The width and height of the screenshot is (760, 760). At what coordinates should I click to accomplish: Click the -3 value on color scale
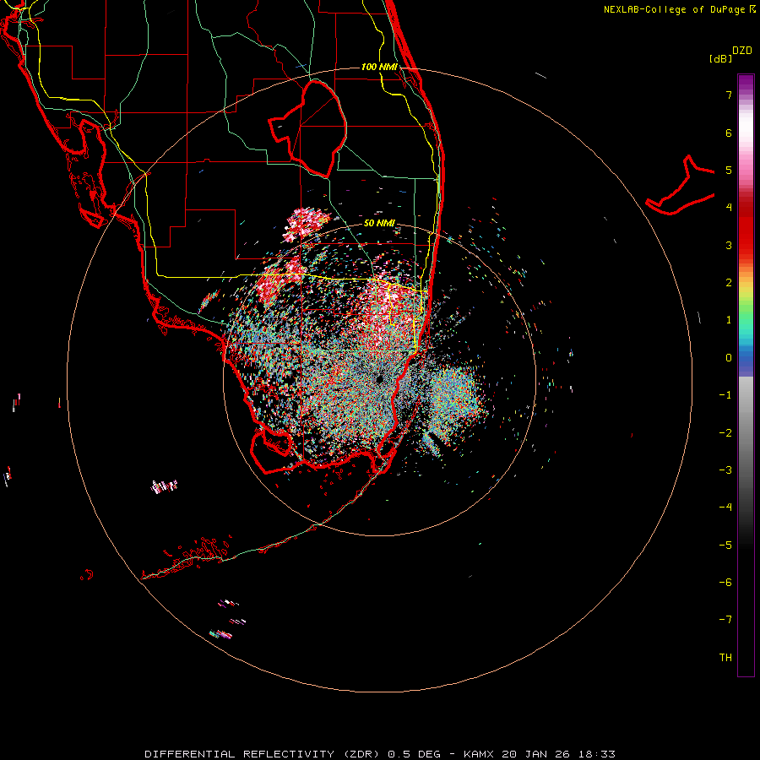point(725,470)
